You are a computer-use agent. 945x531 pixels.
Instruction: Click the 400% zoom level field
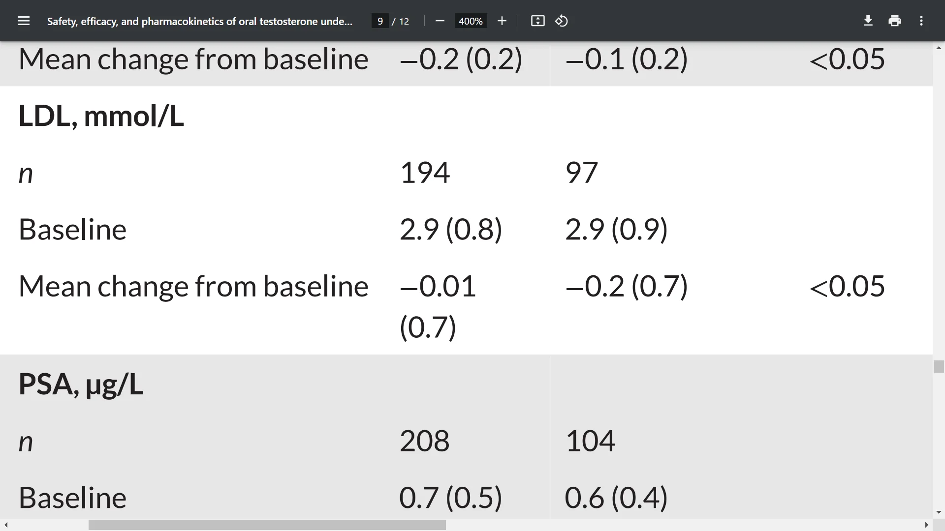click(x=471, y=21)
